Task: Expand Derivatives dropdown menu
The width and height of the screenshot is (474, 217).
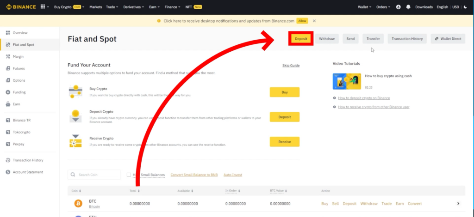Action: coord(134,7)
